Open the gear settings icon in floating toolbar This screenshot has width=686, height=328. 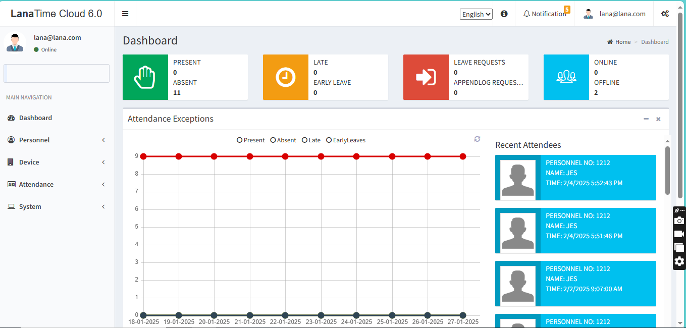pyautogui.click(x=679, y=261)
